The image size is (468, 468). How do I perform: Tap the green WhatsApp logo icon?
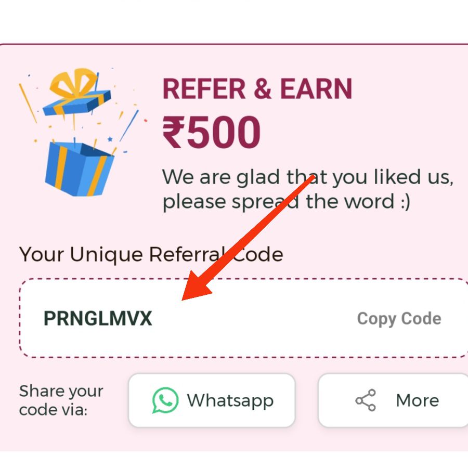165,400
